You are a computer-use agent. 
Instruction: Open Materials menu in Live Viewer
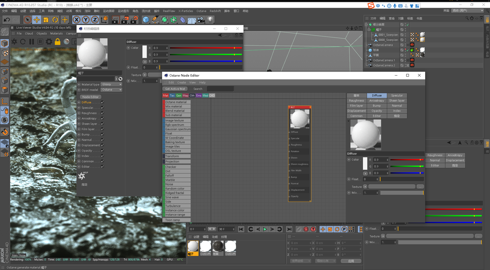point(56,33)
